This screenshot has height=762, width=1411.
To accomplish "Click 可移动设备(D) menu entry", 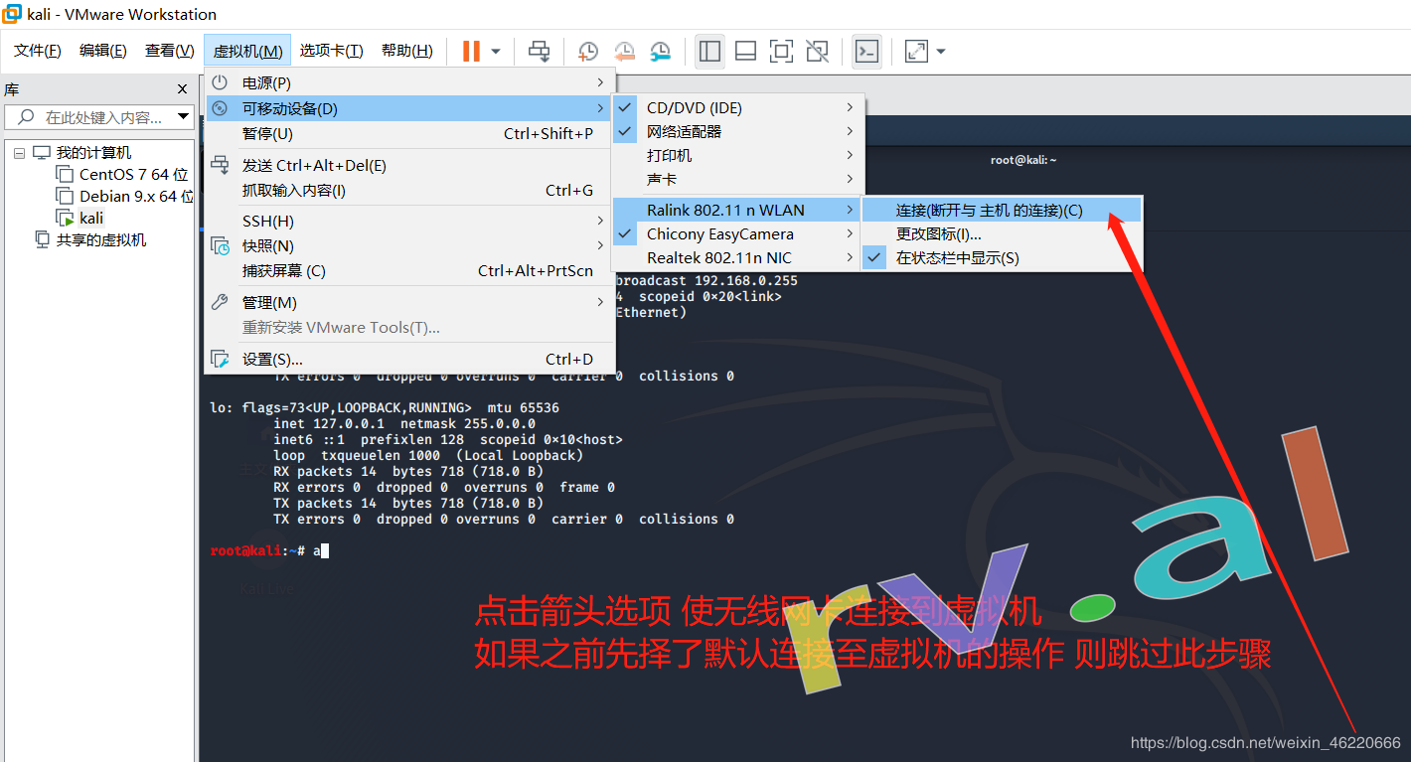I will pyautogui.click(x=409, y=108).
